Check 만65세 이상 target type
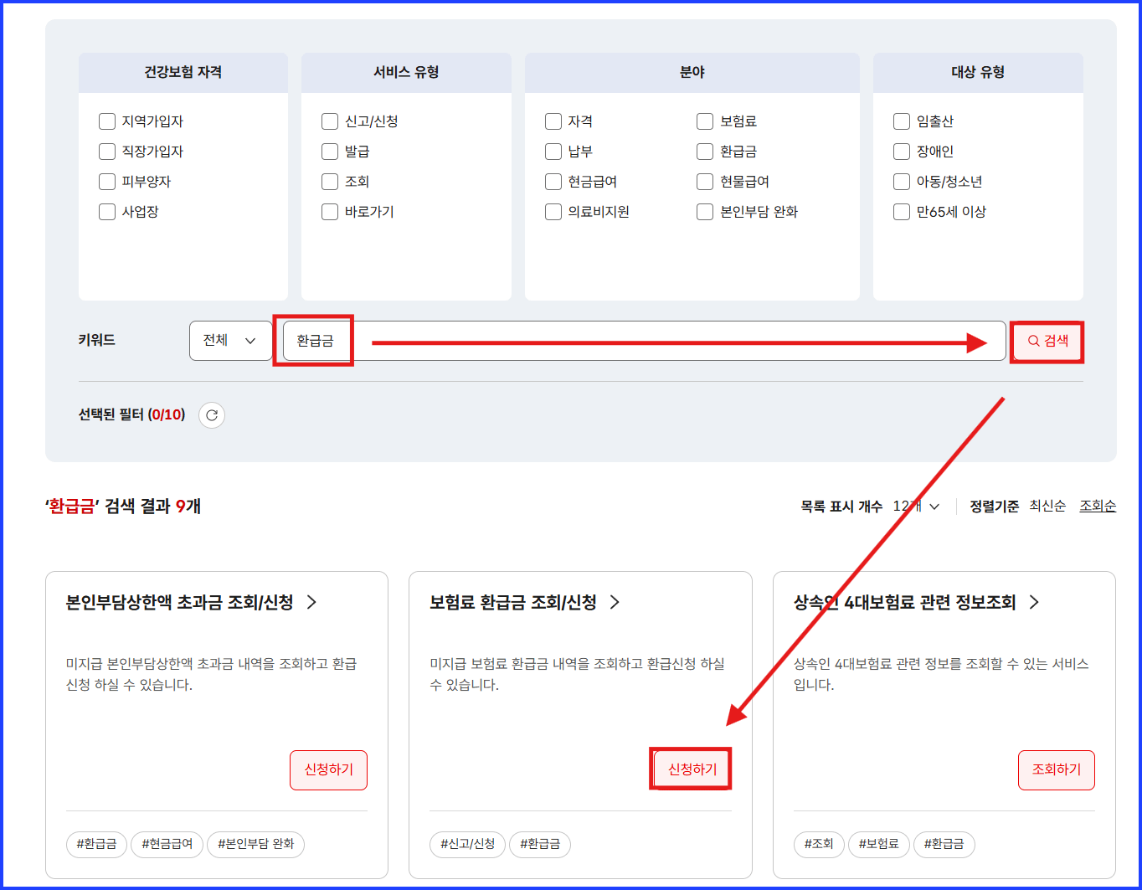 901,212
